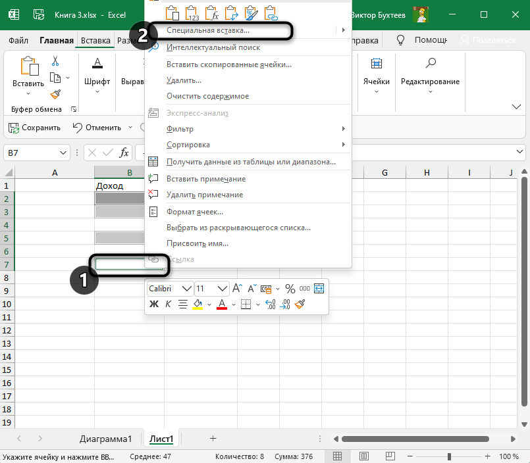Click the Format Painter brush in ribbon
The width and height of the screenshot is (530, 463).
[x=55, y=94]
